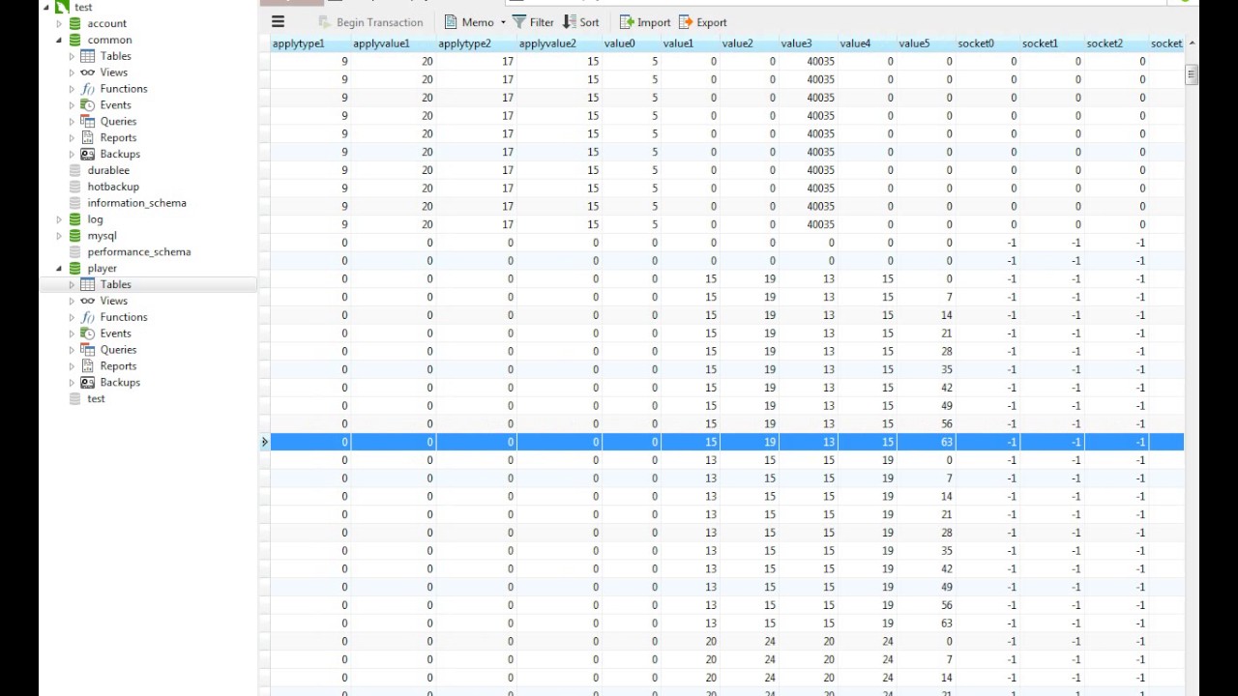1238x696 pixels.
Task: Click the value4 column header
Action: point(867,43)
